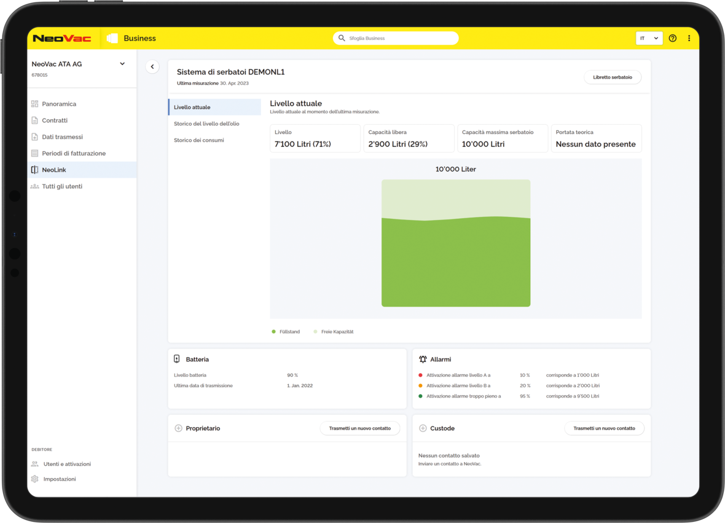Switch to Storico dei consumi tab

198,140
